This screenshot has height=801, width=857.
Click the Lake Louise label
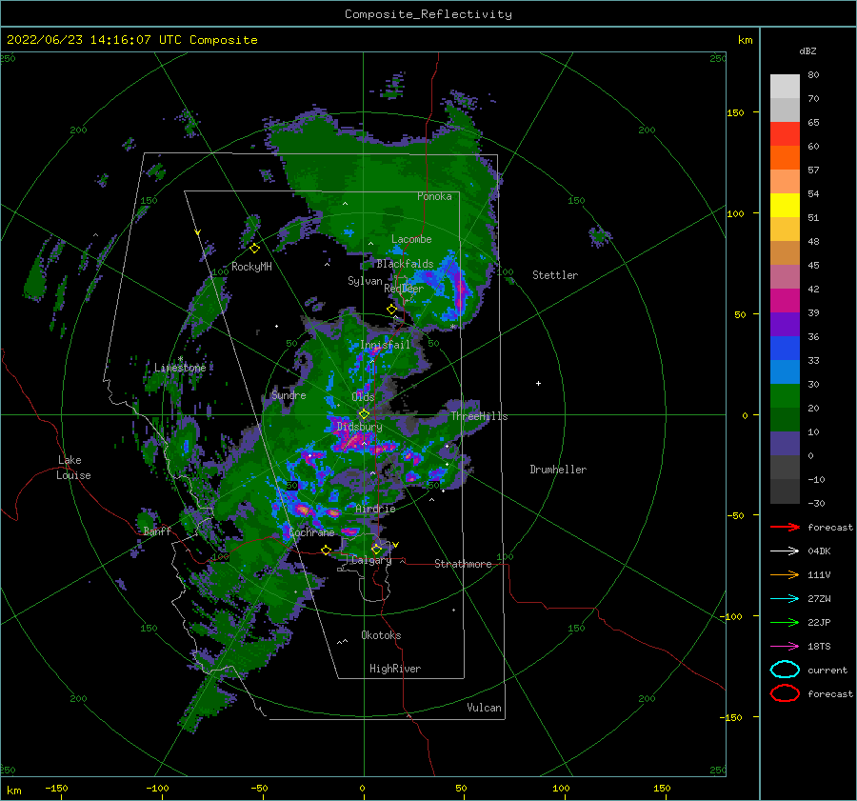73,468
